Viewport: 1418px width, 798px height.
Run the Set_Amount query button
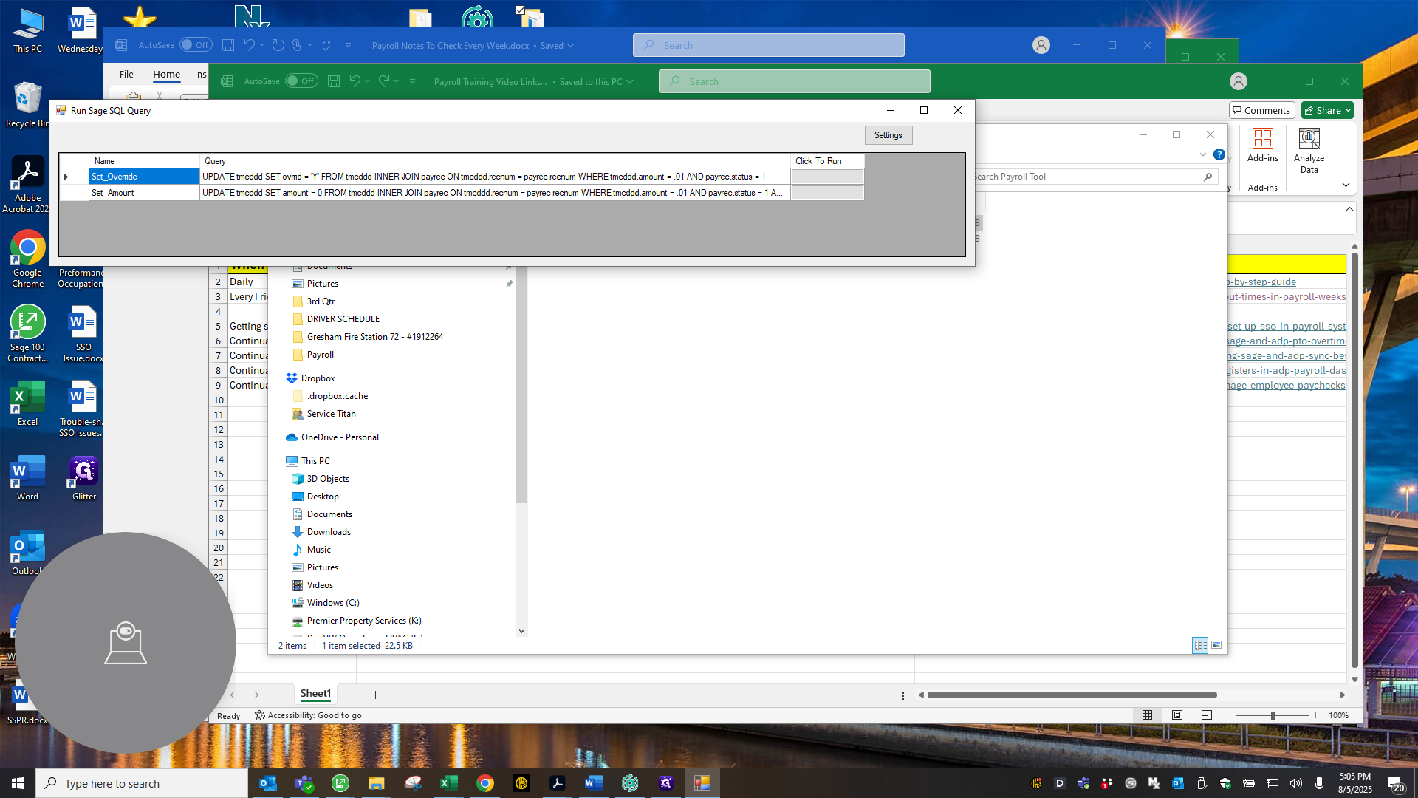pyautogui.click(x=827, y=193)
